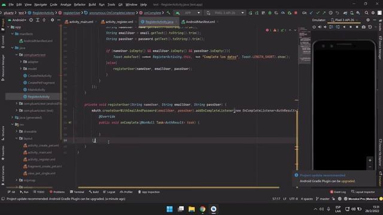Open the Layout Inspector

[x=363, y=192]
